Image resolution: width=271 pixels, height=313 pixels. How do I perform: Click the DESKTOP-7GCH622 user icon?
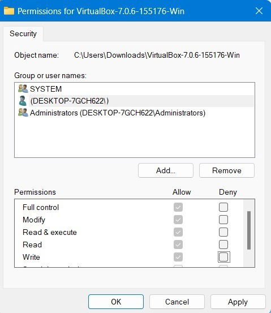tap(23, 101)
